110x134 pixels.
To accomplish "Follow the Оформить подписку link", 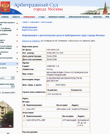I will coord(31,41).
